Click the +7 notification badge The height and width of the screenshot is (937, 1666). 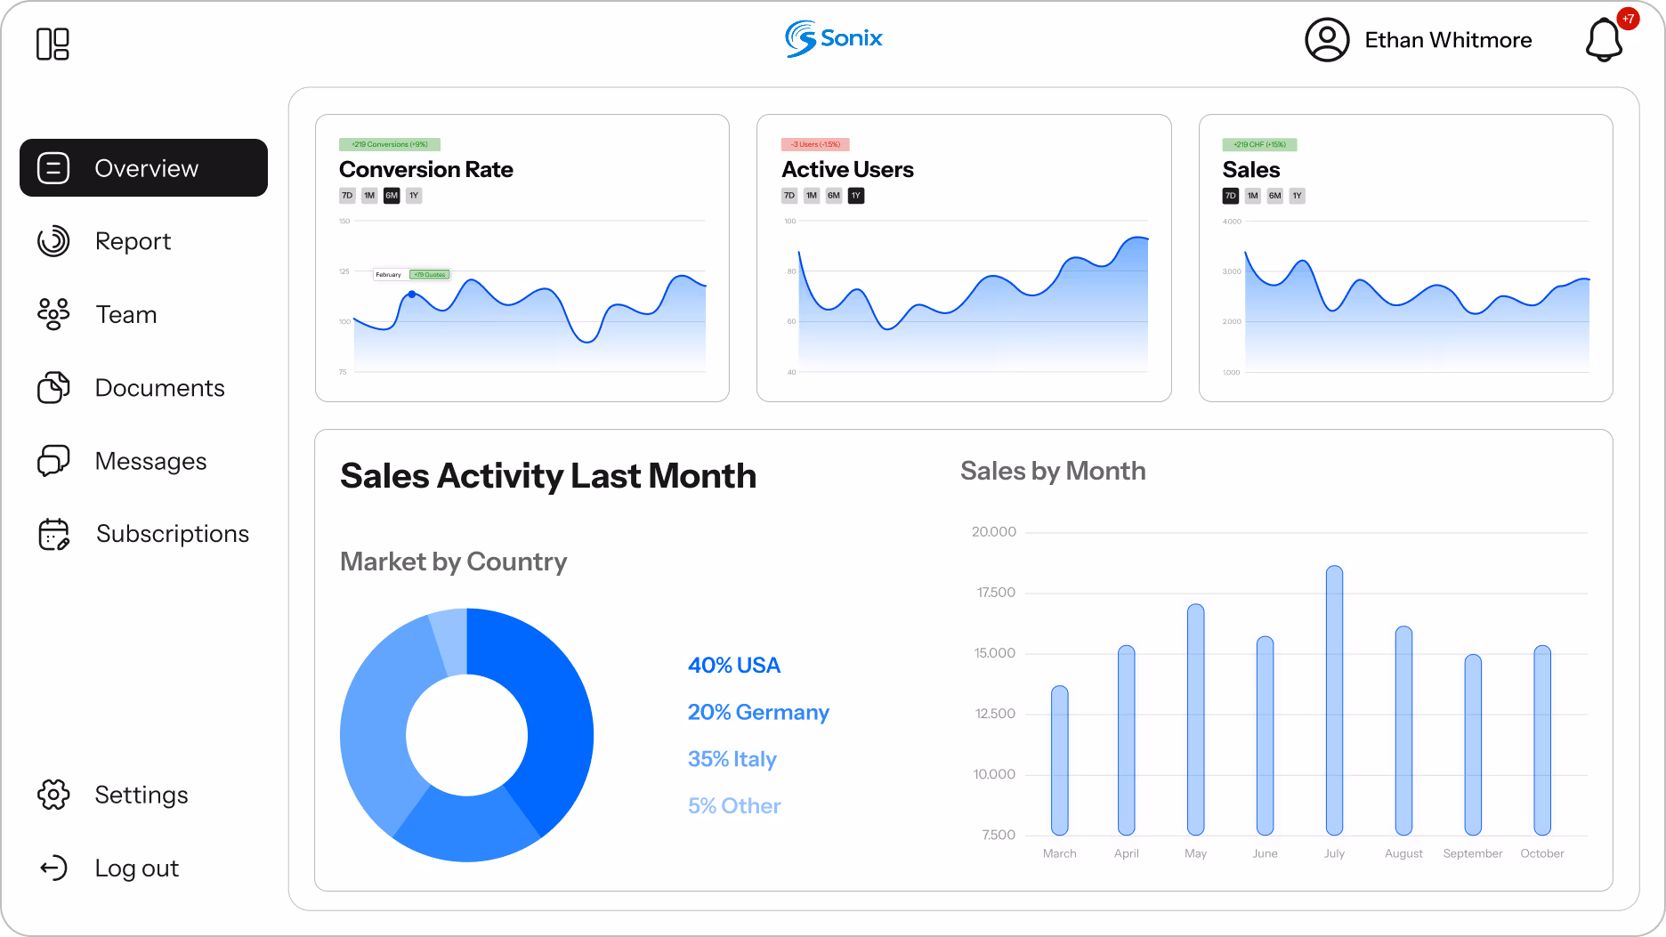coord(1628,19)
